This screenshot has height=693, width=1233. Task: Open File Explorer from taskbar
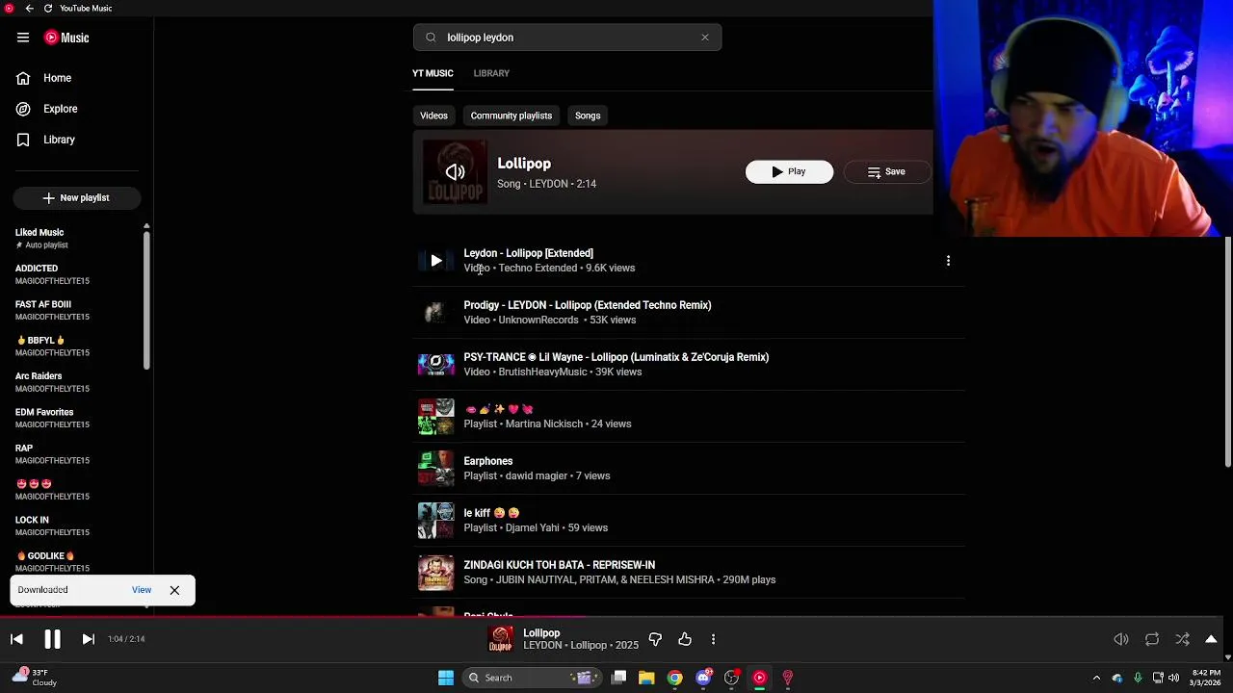(646, 678)
